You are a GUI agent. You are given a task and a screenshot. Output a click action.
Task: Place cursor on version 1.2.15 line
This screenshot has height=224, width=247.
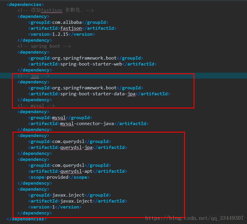(61, 34)
